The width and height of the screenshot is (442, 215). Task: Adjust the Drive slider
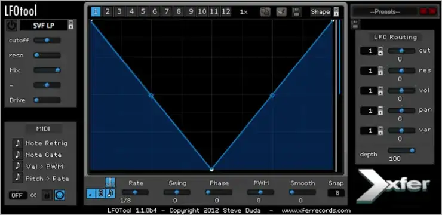pos(47,100)
